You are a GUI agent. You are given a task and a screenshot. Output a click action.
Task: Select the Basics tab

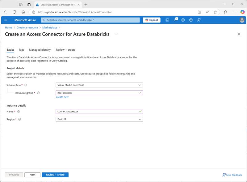pyautogui.click(x=10, y=50)
